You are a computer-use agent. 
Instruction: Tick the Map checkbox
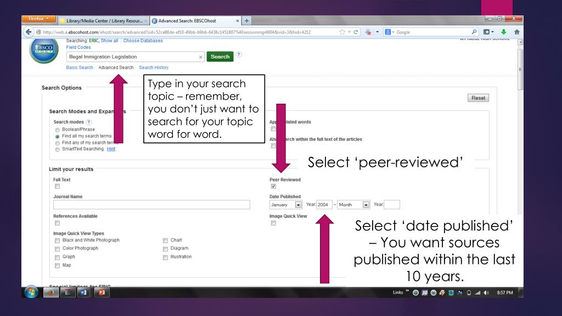[x=57, y=266]
